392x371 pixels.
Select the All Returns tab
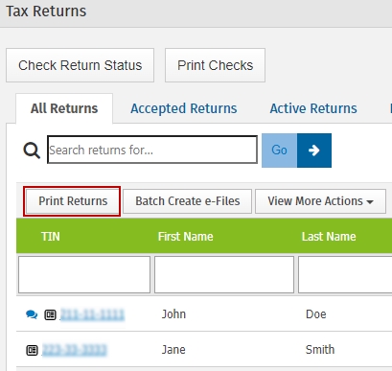(x=64, y=108)
